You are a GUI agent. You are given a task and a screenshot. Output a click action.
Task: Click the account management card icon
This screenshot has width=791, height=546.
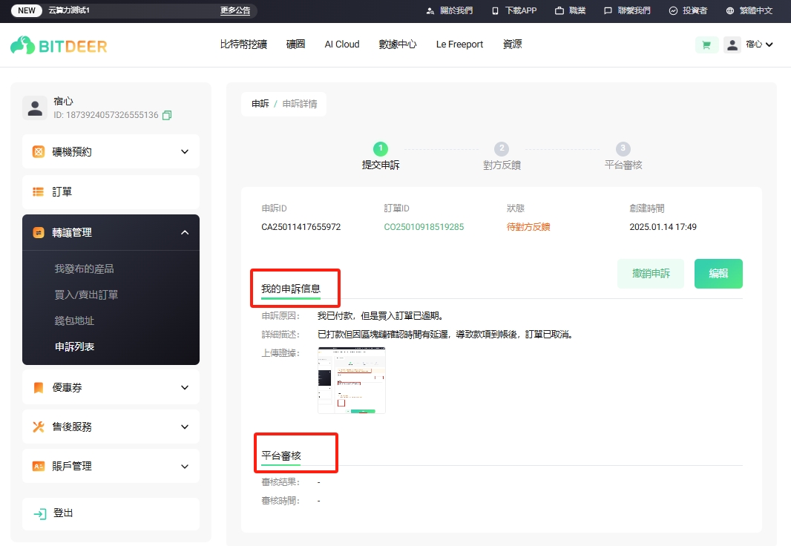tap(39, 466)
